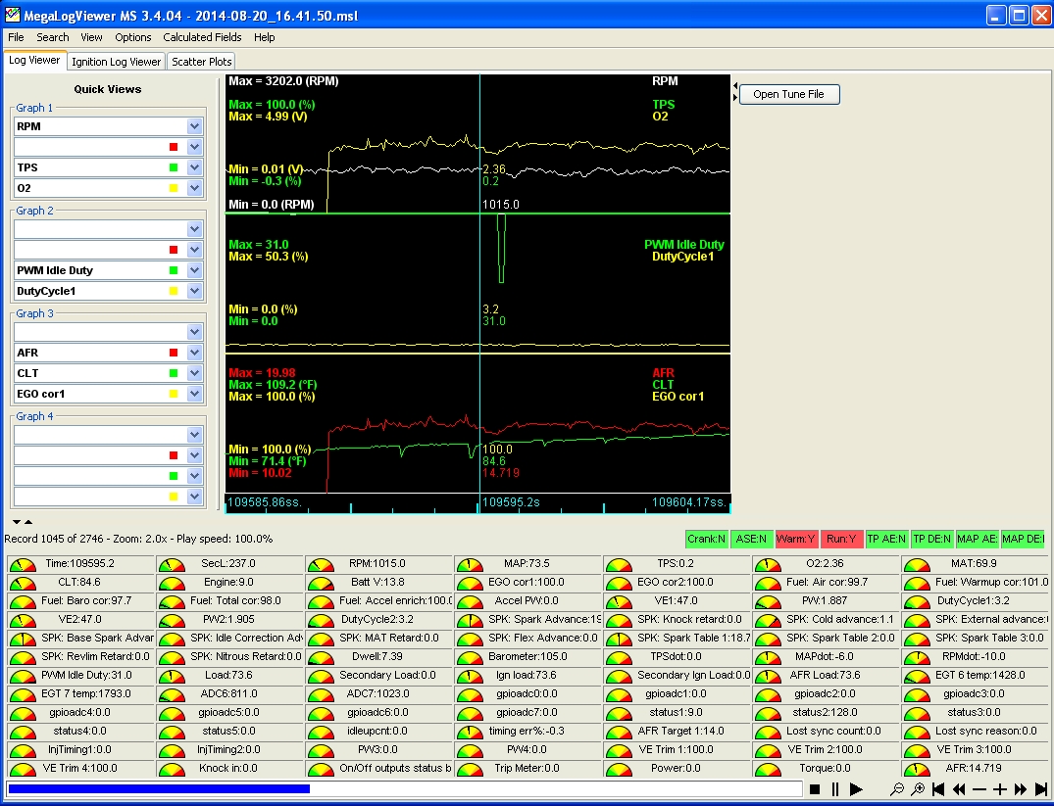Viewport: 1054px width, 806px height.
Task: Open the PWM Idle Duty dropdown in Graph 2
Action: click(x=195, y=270)
